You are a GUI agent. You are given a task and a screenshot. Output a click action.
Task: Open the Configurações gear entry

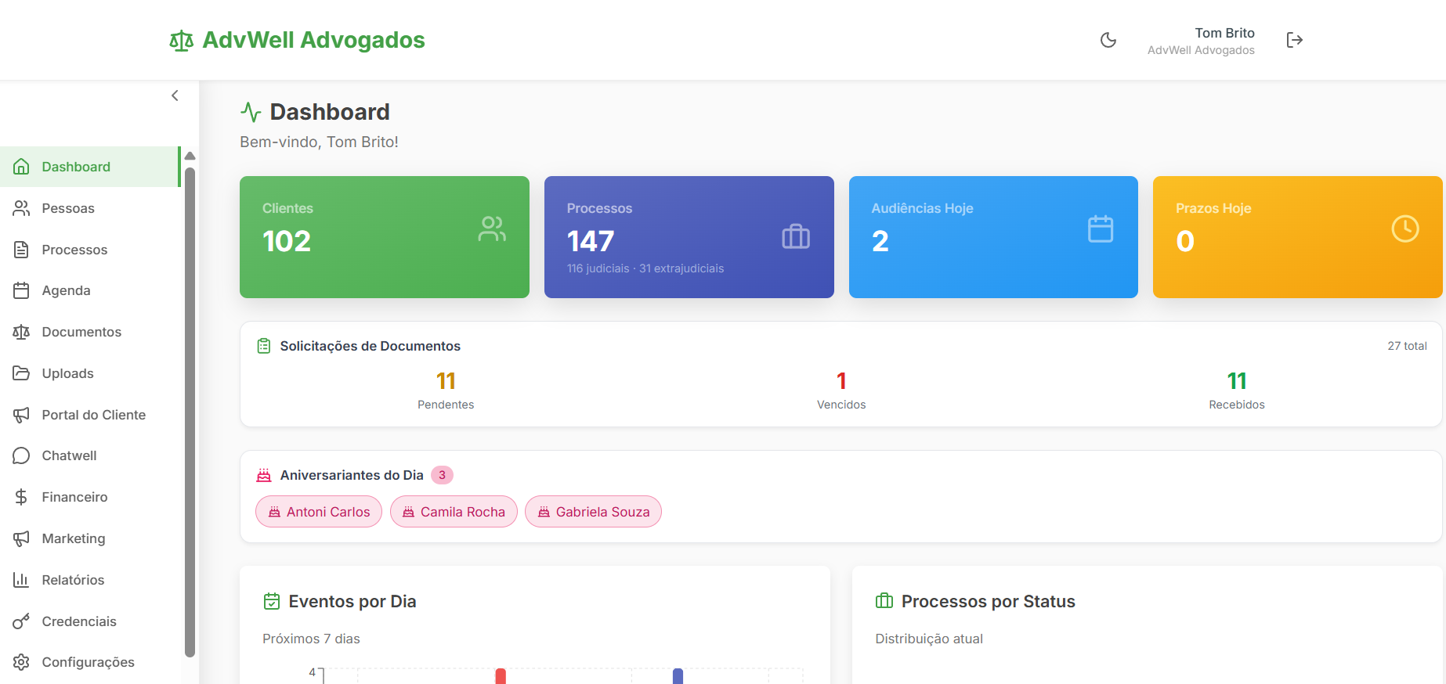pyautogui.click(x=90, y=662)
